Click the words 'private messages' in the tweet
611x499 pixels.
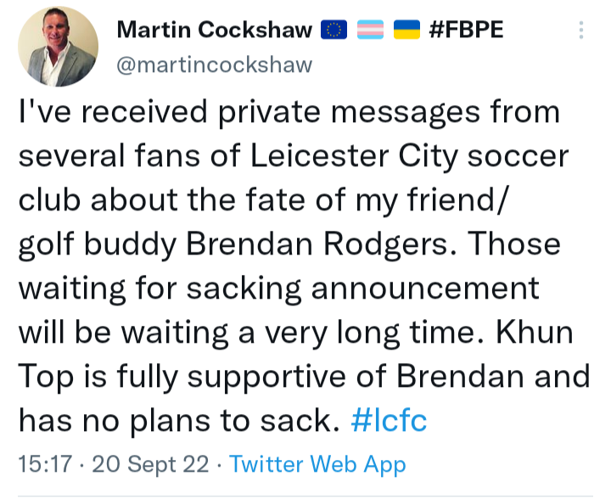coord(349,112)
